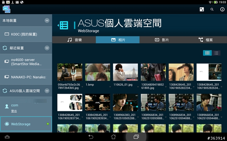
Task: Tap the download notification icon in status bar
Action: tap(13, 2)
